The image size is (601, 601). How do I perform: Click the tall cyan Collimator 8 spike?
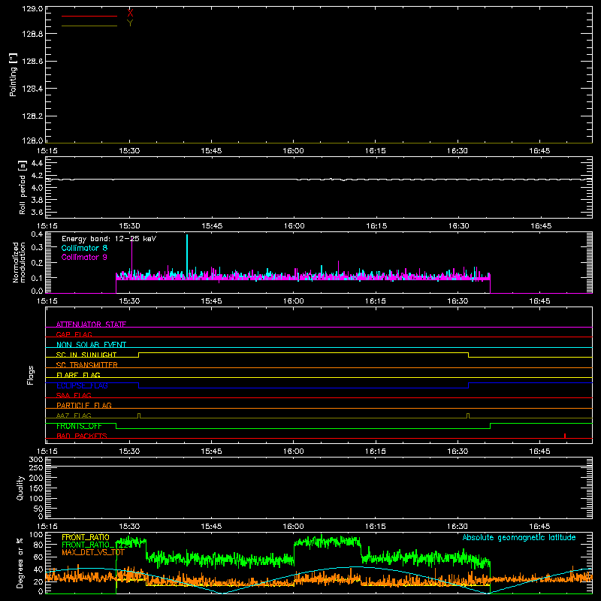pos(187,255)
